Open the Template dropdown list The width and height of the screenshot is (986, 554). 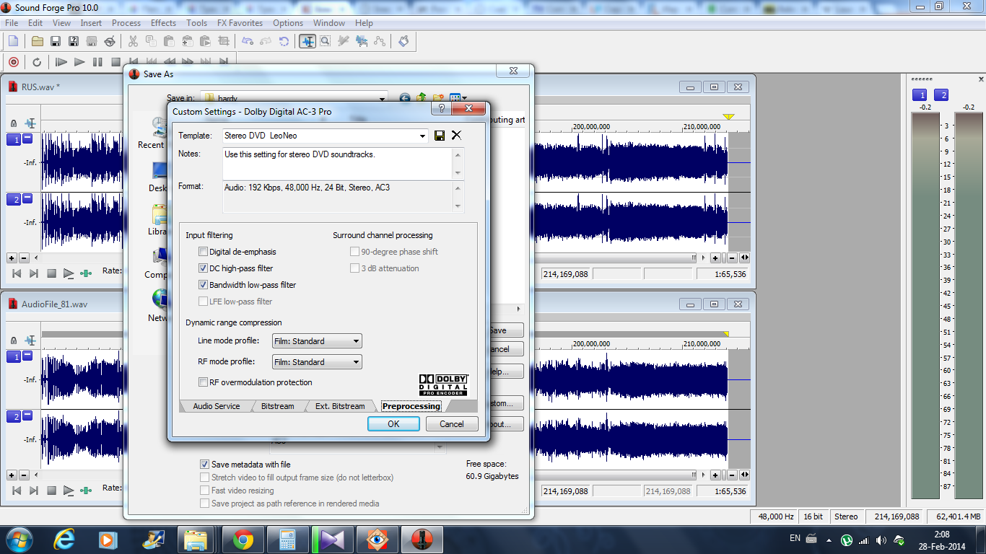point(422,136)
